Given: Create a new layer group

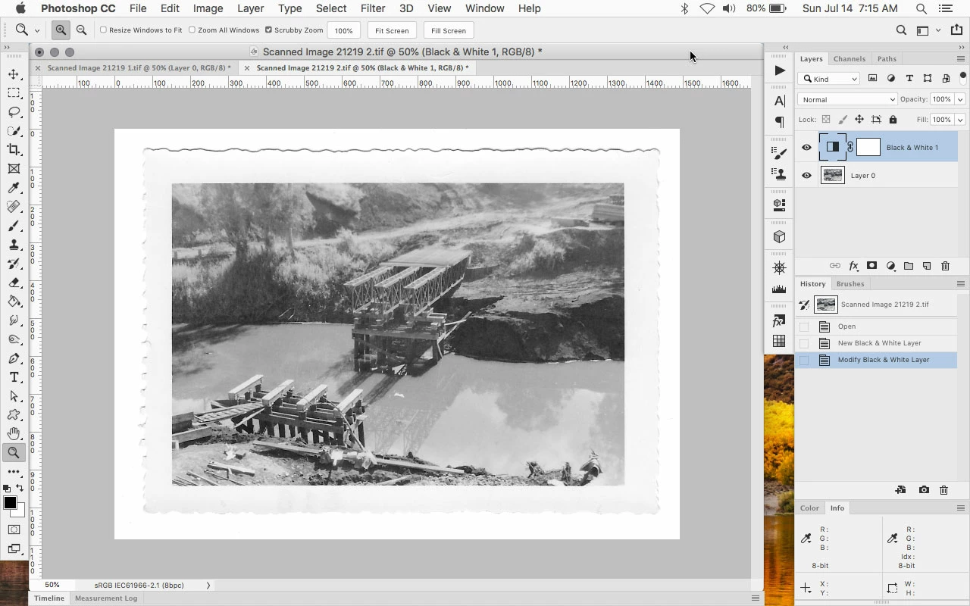Looking at the screenshot, I should pos(909,266).
